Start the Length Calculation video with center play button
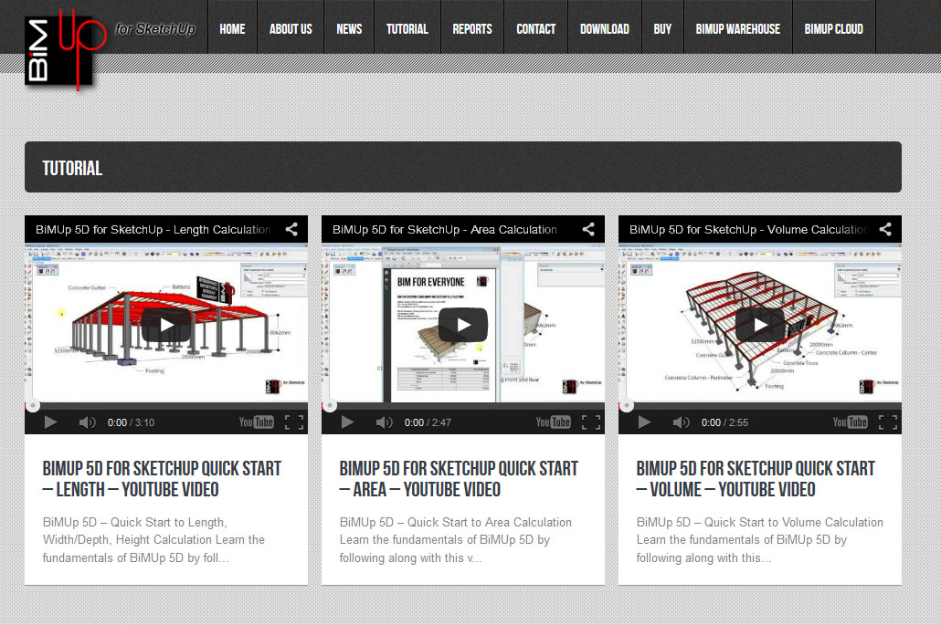941x625 pixels. pos(166,325)
